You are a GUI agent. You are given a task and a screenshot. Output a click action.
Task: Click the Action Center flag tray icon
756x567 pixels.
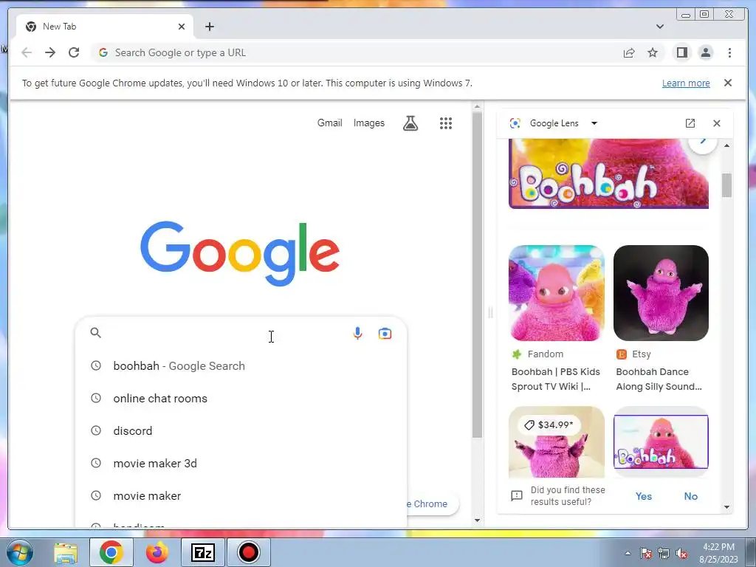click(646, 553)
